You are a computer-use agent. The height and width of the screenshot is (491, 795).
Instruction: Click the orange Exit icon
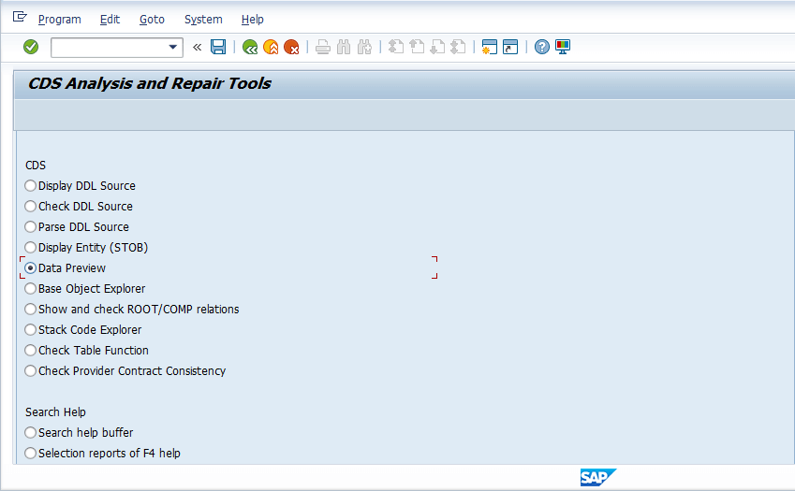[271, 47]
